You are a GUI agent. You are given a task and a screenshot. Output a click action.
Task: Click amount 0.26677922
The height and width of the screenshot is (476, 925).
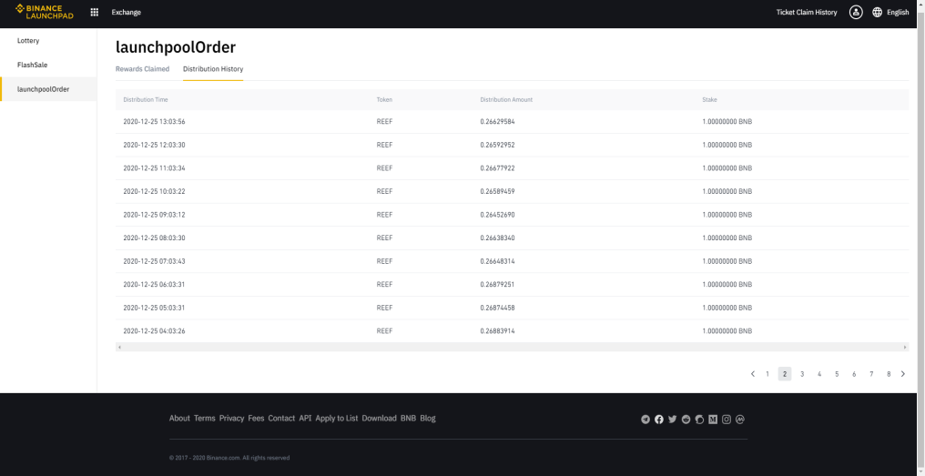(498, 168)
